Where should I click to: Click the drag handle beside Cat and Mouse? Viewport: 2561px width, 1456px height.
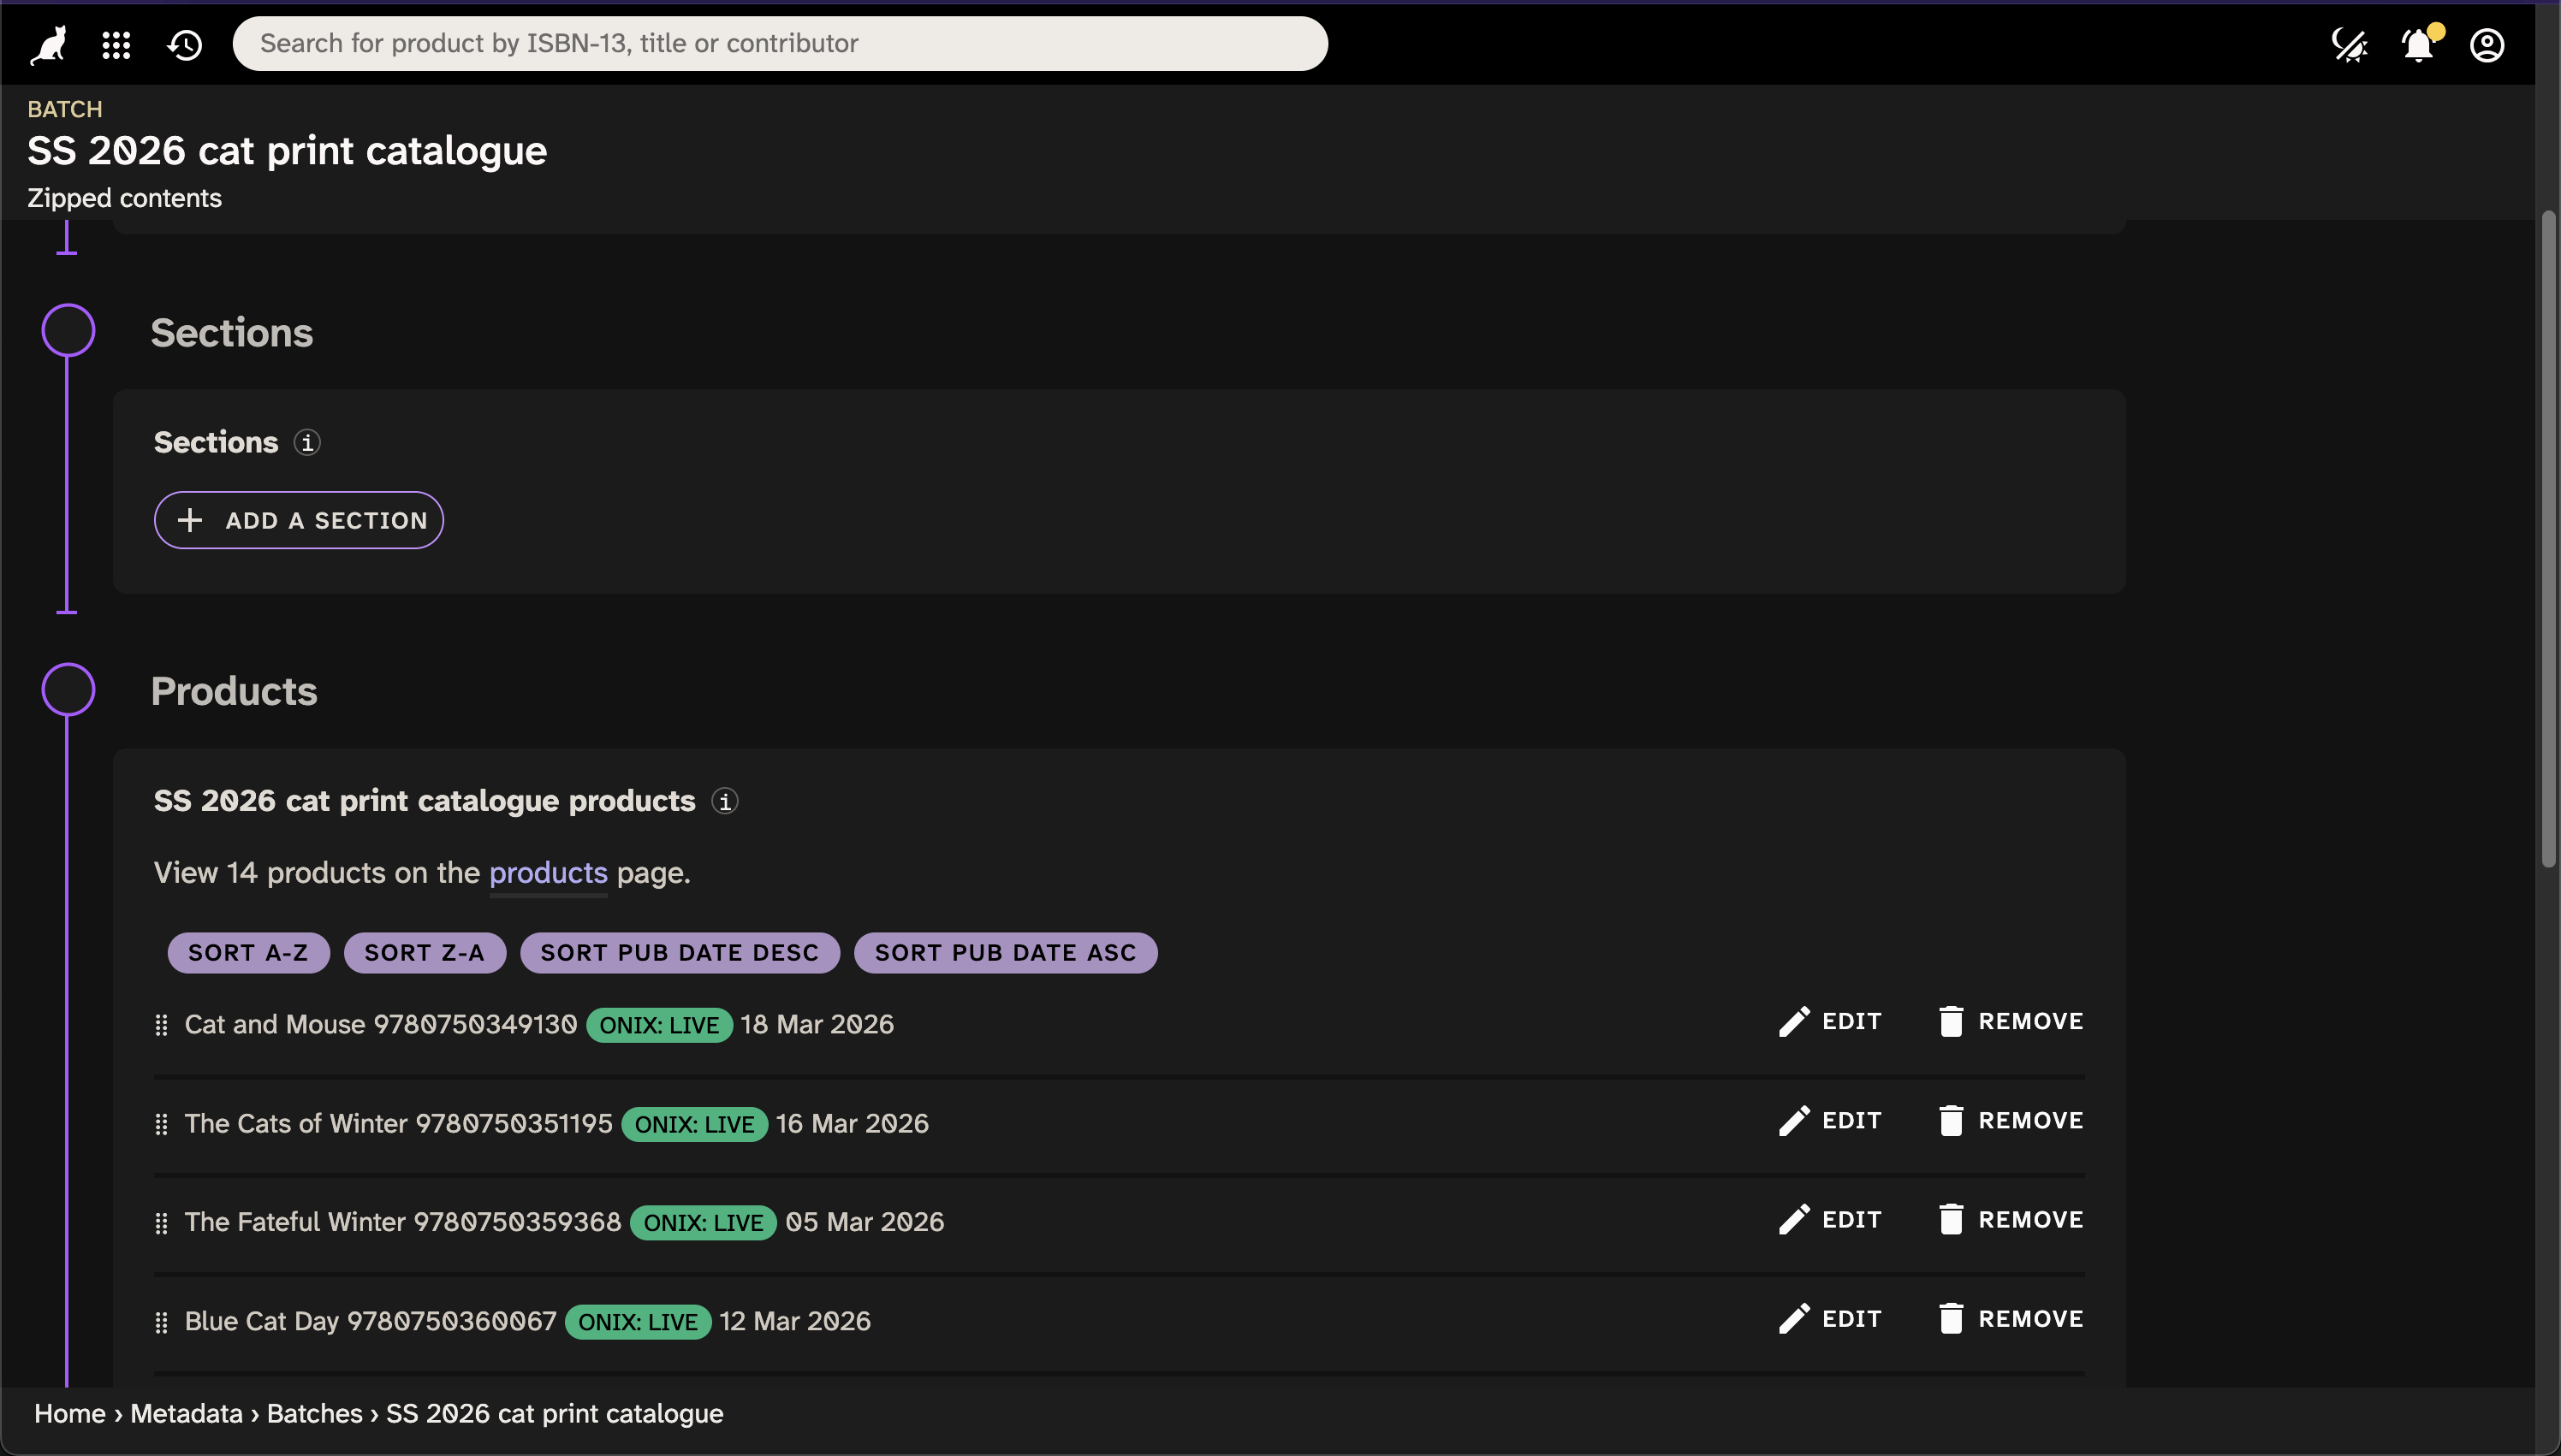point(161,1024)
